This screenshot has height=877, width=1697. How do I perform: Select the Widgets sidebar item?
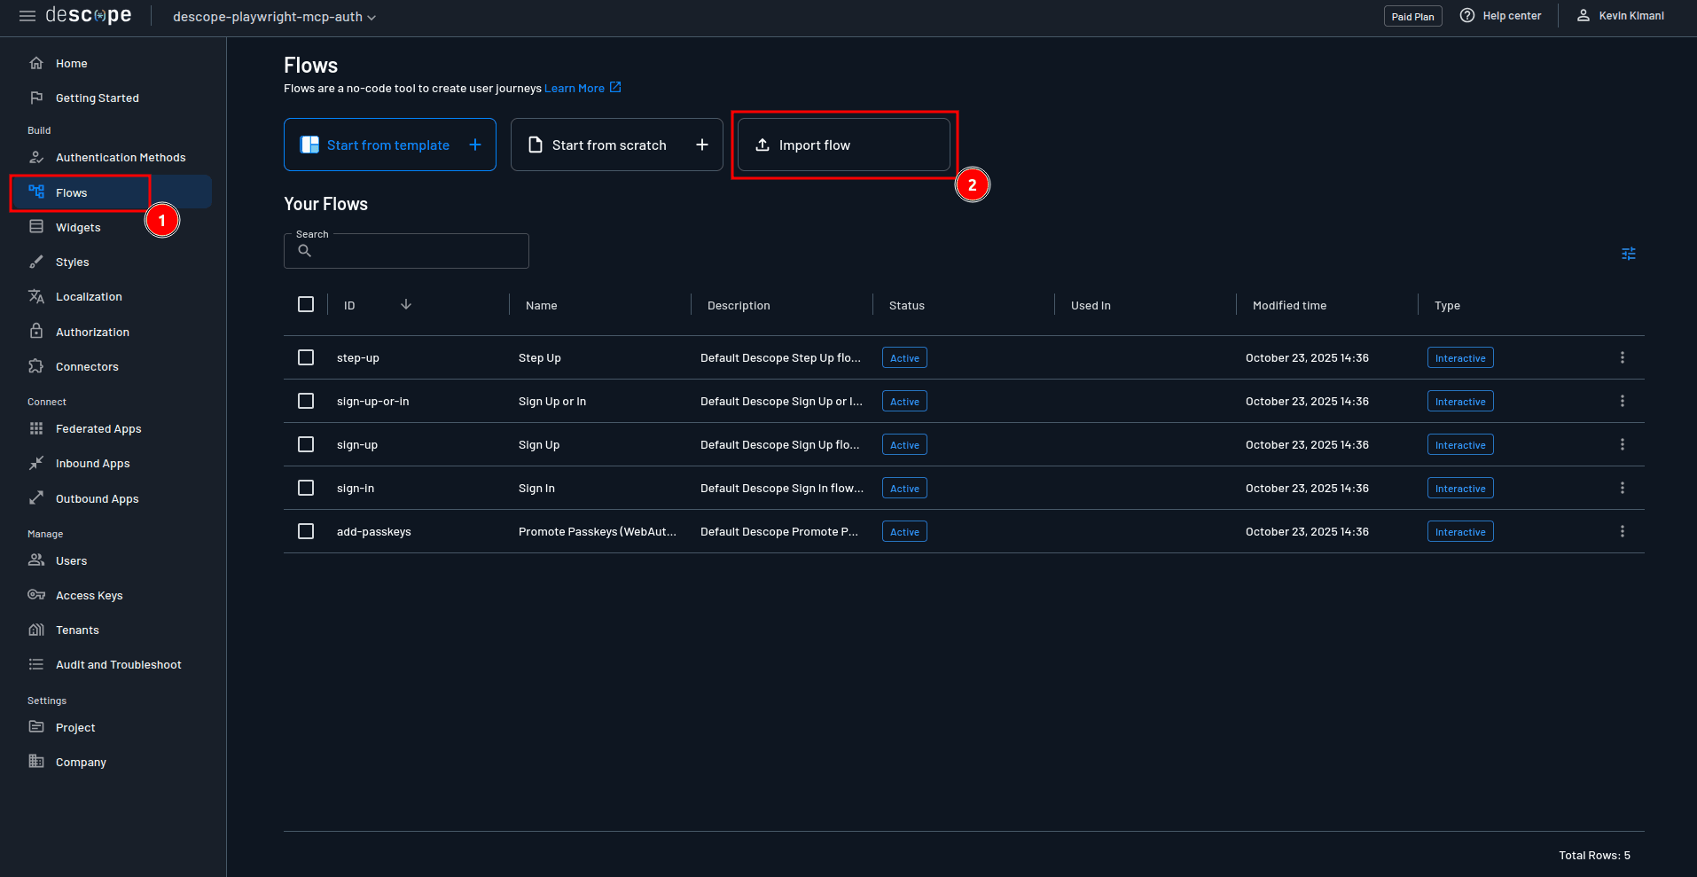point(78,227)
